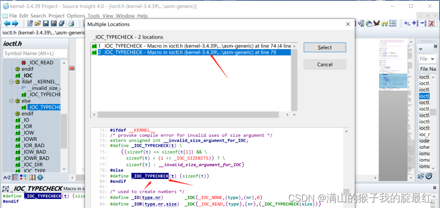
Task: Save the current file with the plain floppy icon
Action: [x=45, y=24]
